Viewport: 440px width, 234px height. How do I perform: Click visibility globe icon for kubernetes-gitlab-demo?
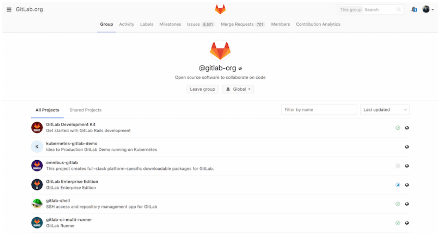(407, 147)
